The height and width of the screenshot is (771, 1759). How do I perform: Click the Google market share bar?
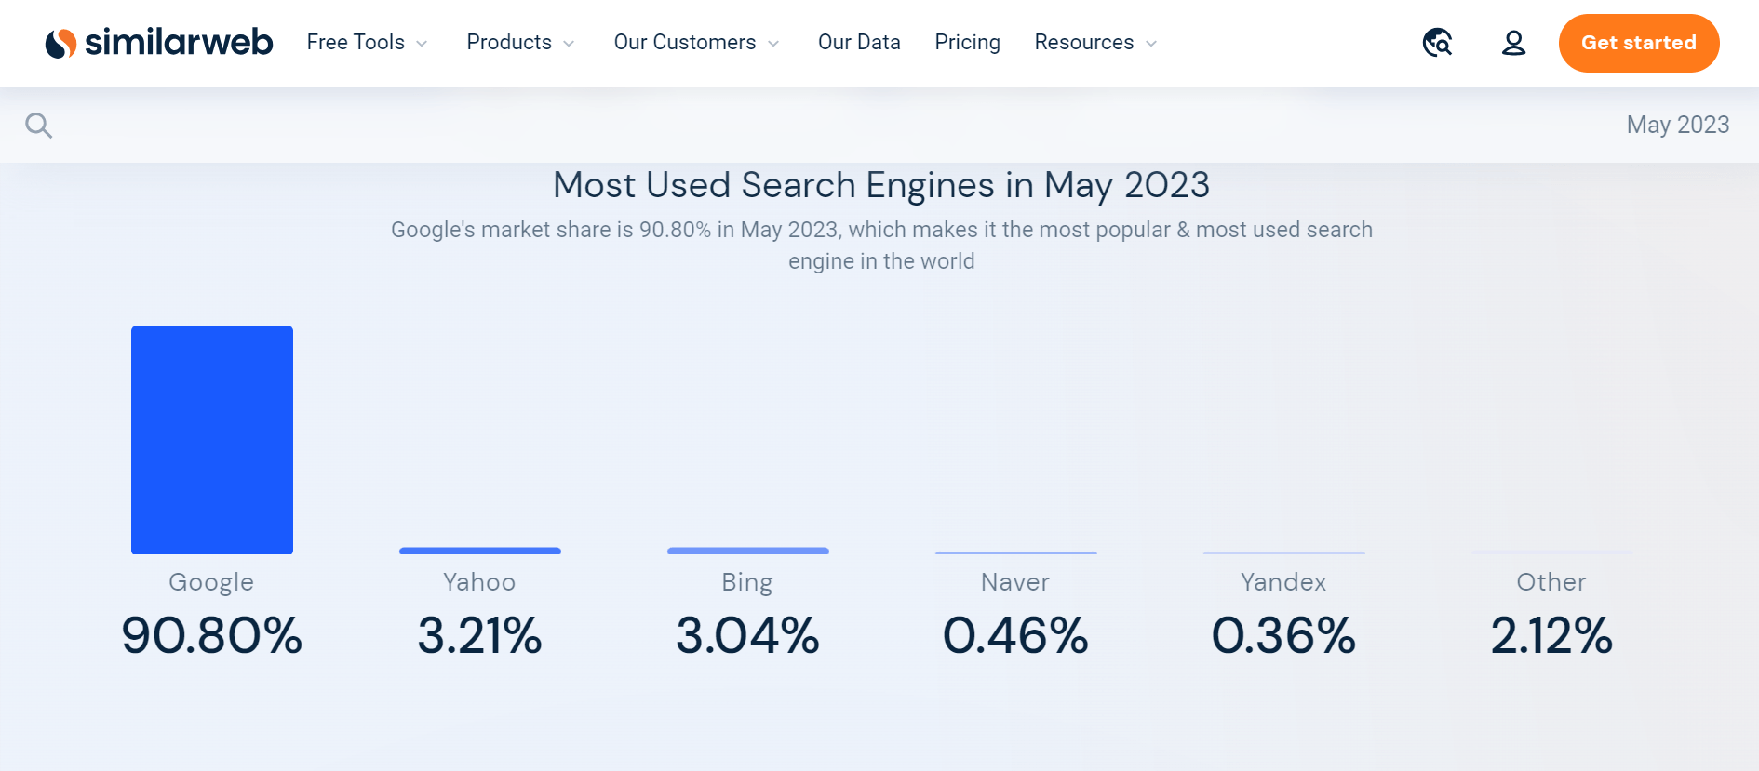(x=212, y=440)
